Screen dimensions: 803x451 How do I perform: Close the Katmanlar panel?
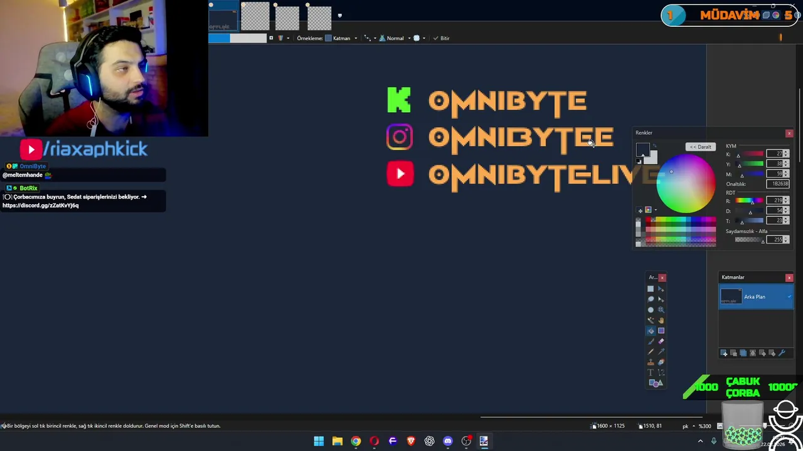[x=789, y=277]
